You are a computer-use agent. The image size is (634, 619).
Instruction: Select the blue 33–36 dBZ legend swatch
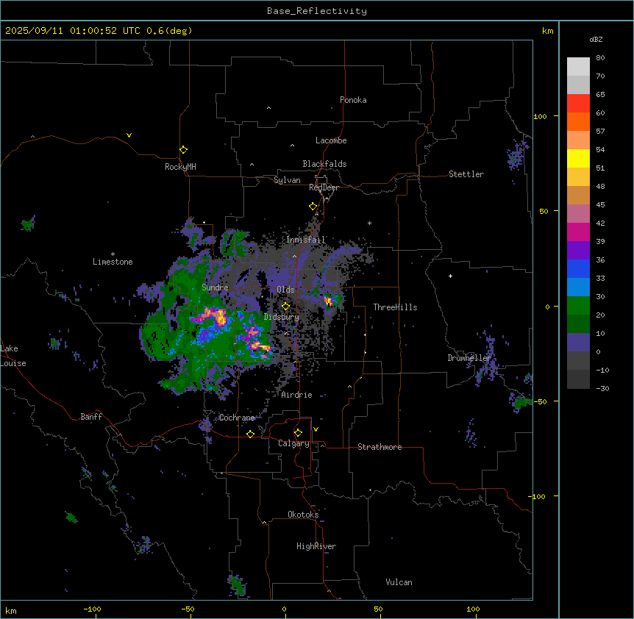[x=578, y=268]
